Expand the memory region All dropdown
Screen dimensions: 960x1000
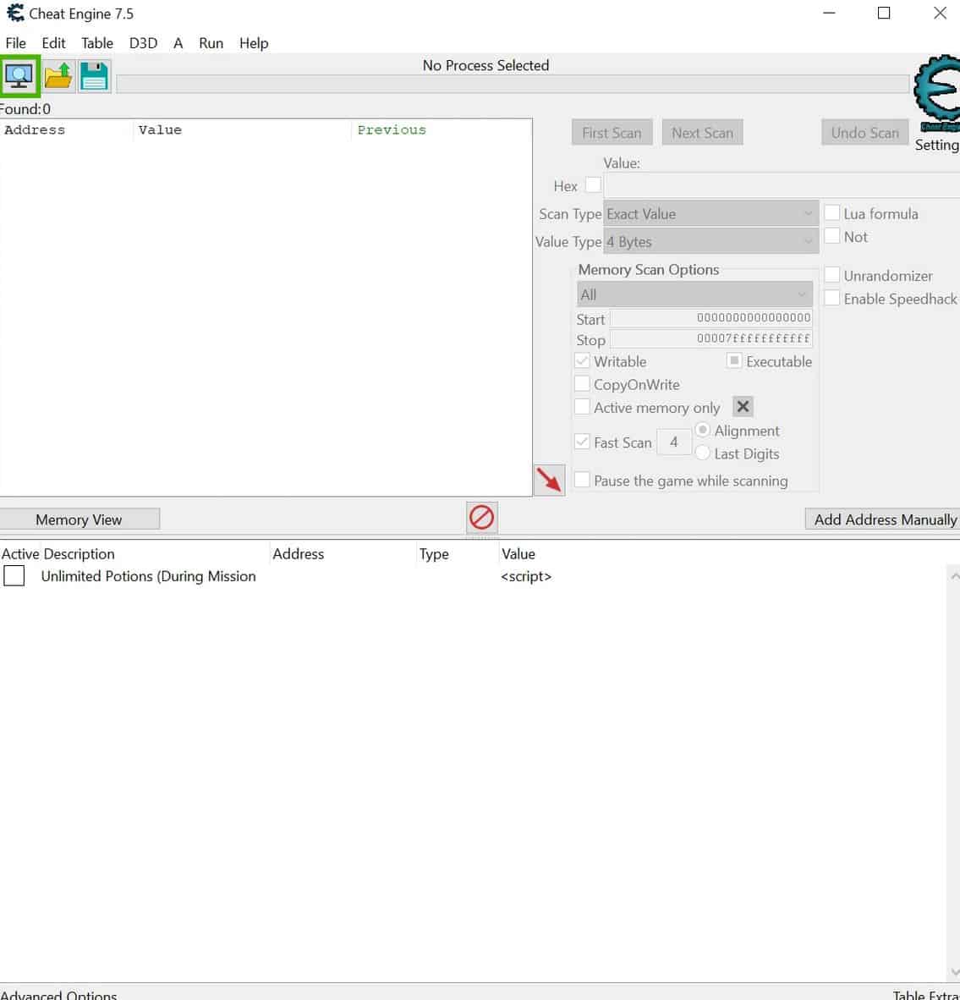(x=694, y=294)
